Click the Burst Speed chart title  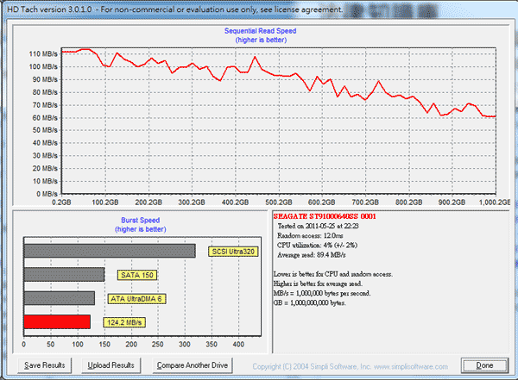click(x=141, y=220)
